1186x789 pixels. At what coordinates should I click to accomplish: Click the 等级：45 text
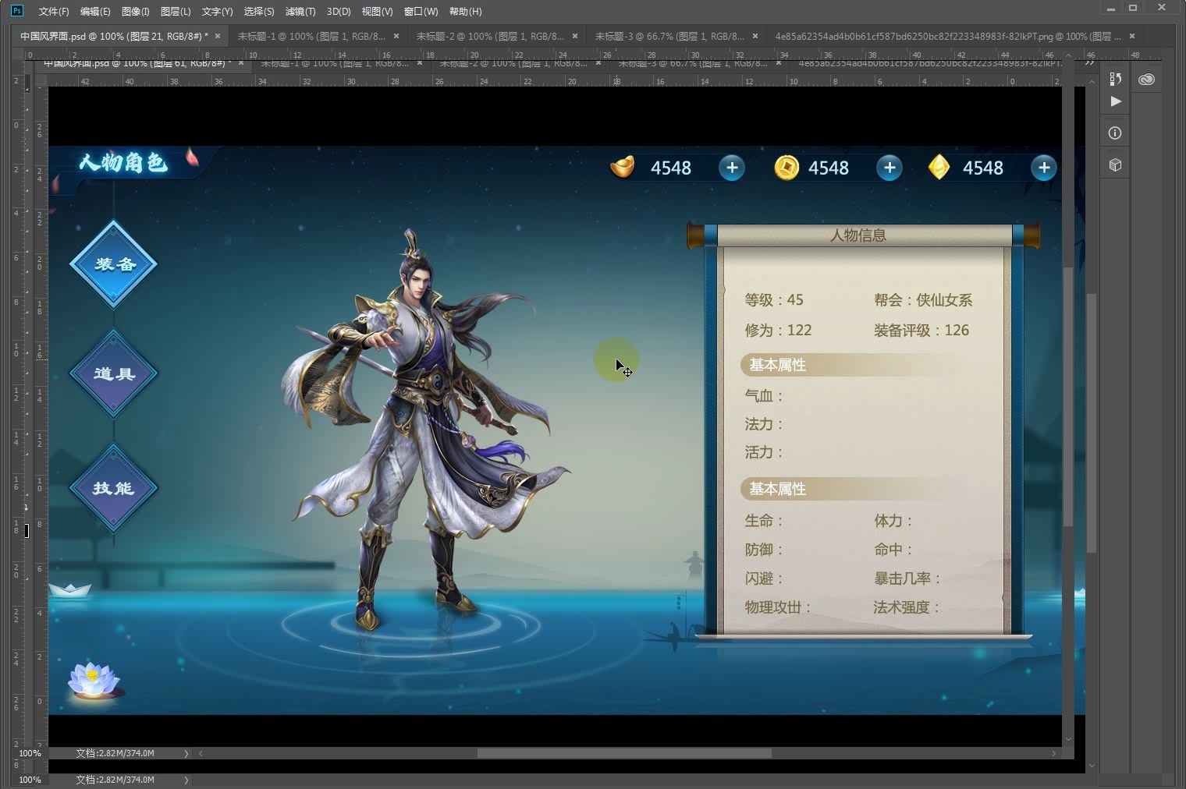coord(774,300)
